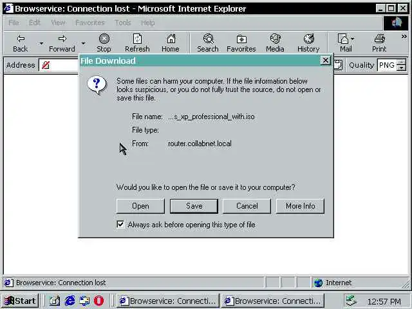Open the View menu
Screen dimensions: 412x309
pos(59,23)
